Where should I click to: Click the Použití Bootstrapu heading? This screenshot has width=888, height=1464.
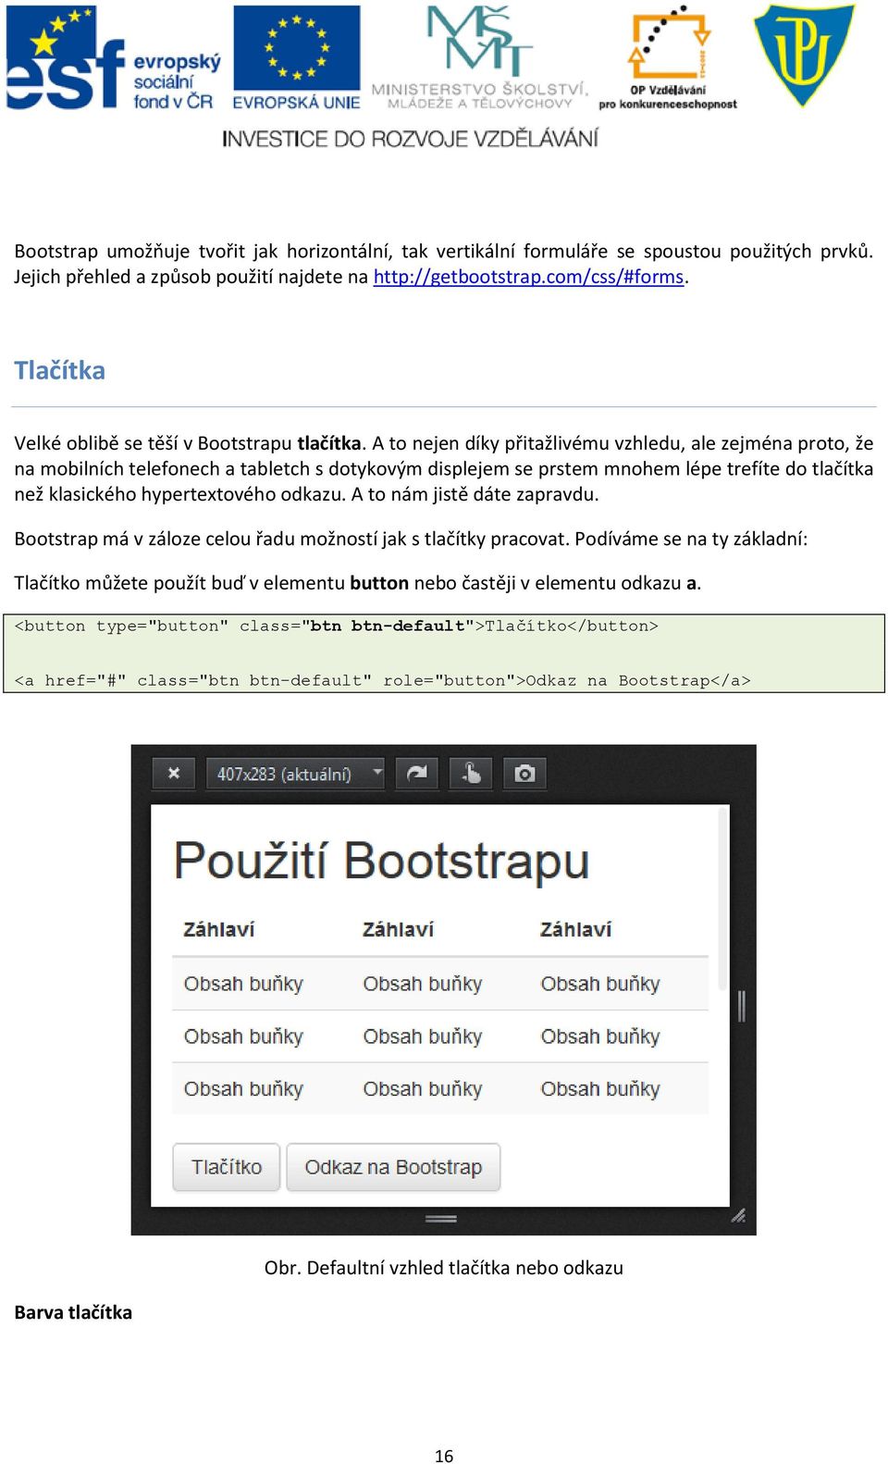click(381, 861)
